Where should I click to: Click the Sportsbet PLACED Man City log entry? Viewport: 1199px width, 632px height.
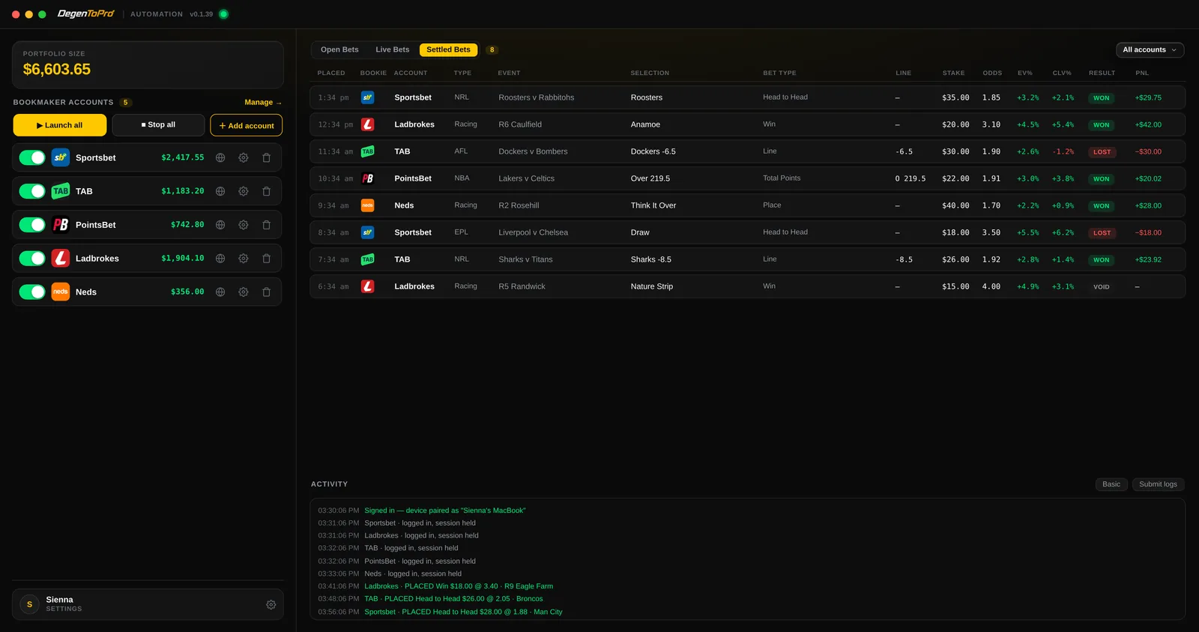pyautogui.click(x=463, y=612)
